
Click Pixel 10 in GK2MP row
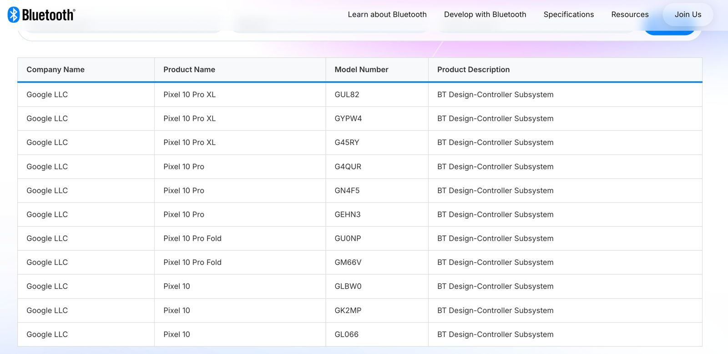177,310
